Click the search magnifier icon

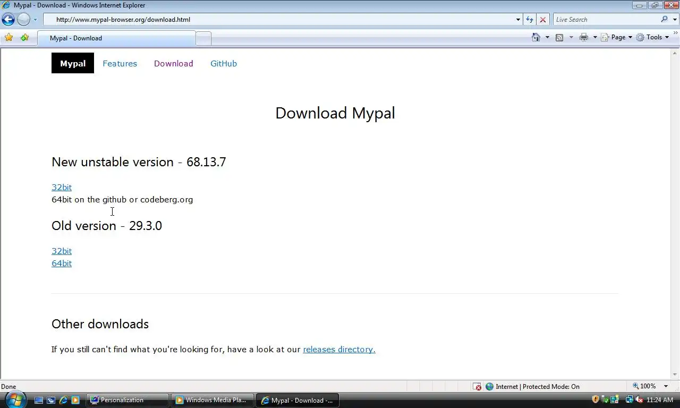pyautogui.click(x=665, y=20)
